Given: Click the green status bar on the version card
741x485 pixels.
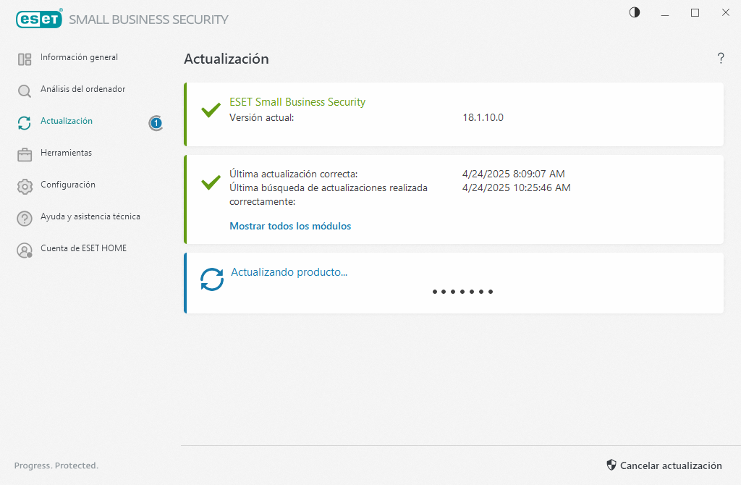Looking at the screenshot, I should [187, 114].
